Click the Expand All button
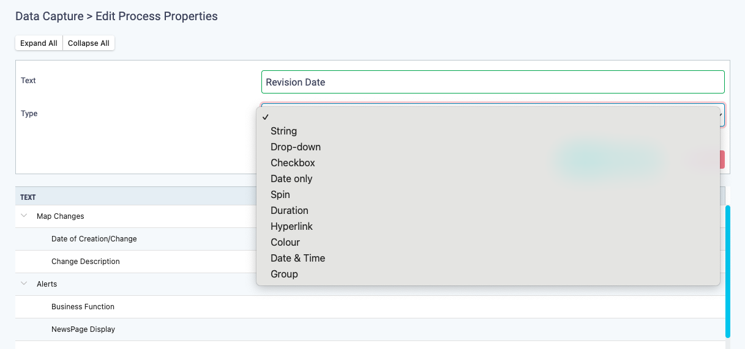 coord(39,43)
